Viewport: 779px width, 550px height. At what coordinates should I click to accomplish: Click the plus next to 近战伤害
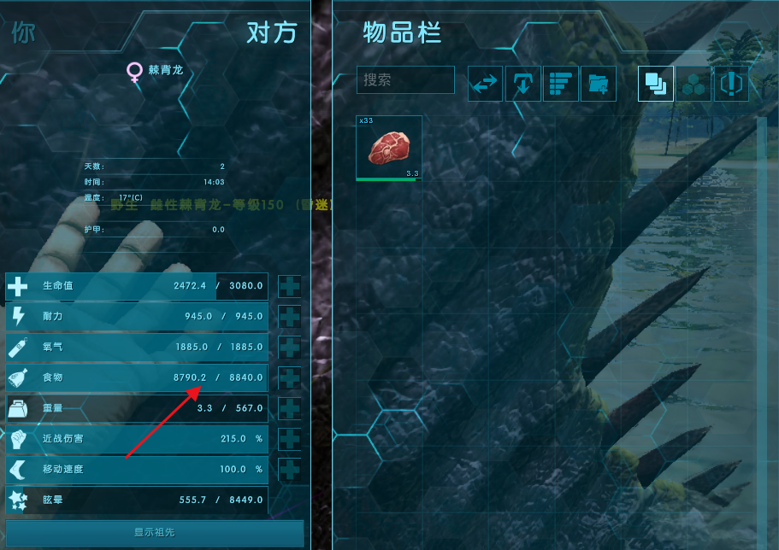(289, 439)
